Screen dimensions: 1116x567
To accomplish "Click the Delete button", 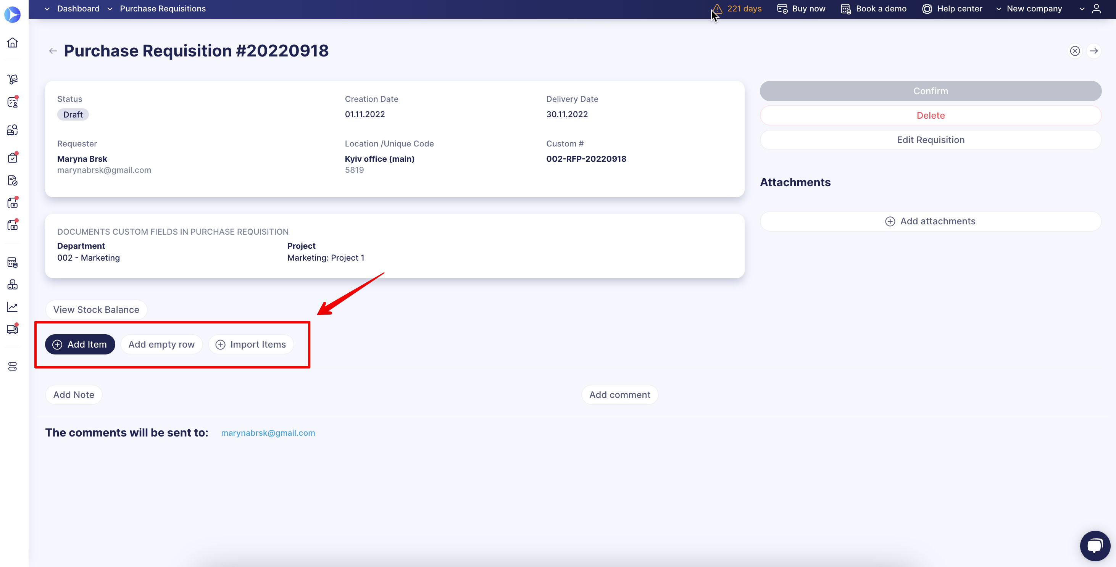I will 931,115.
